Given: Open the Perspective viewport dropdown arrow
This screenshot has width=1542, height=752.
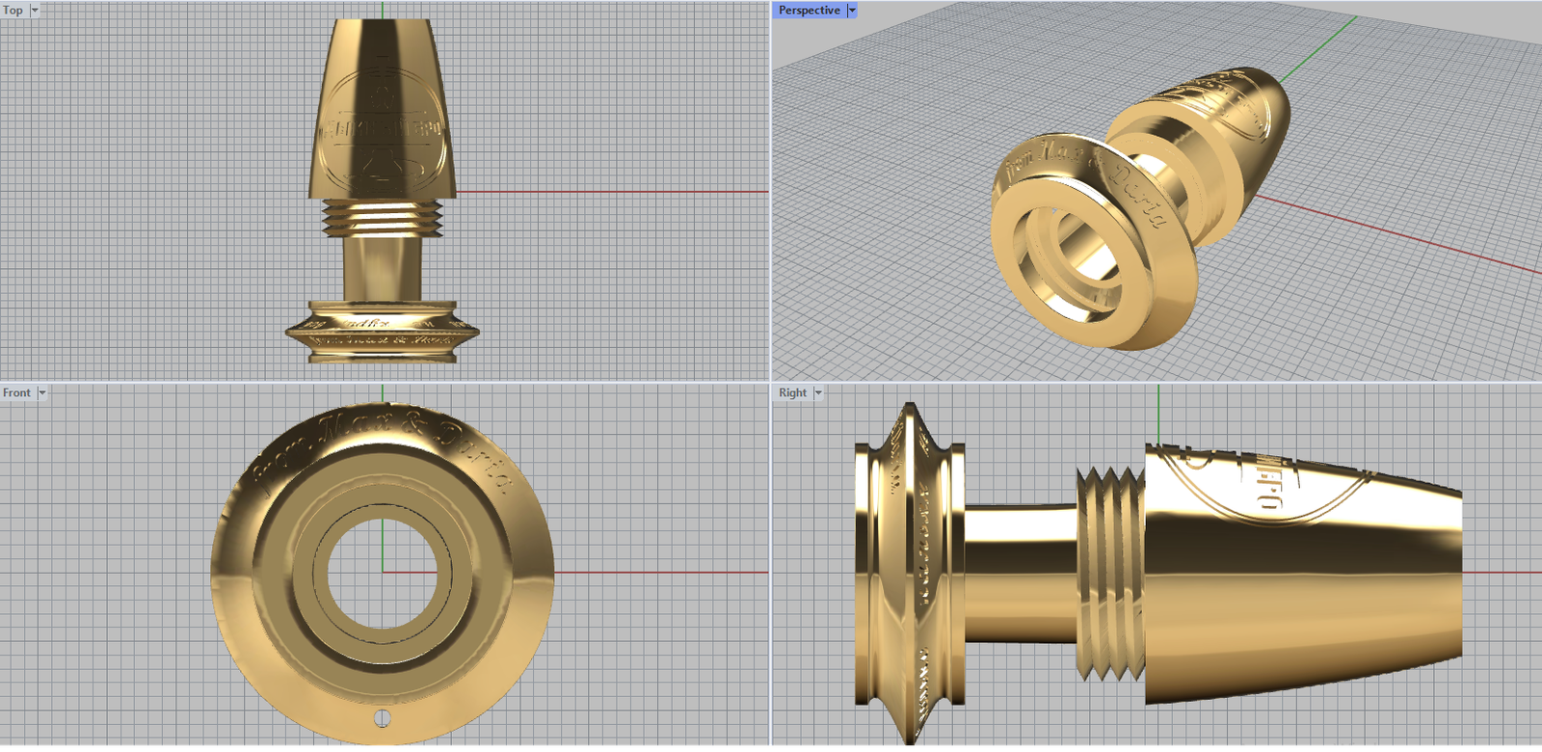Looking at the screenshot, I should tap(852, 11).
